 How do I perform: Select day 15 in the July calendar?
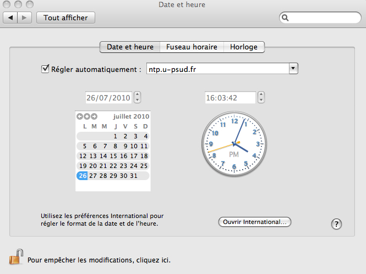pyautogui.click(x=116, y=156)
